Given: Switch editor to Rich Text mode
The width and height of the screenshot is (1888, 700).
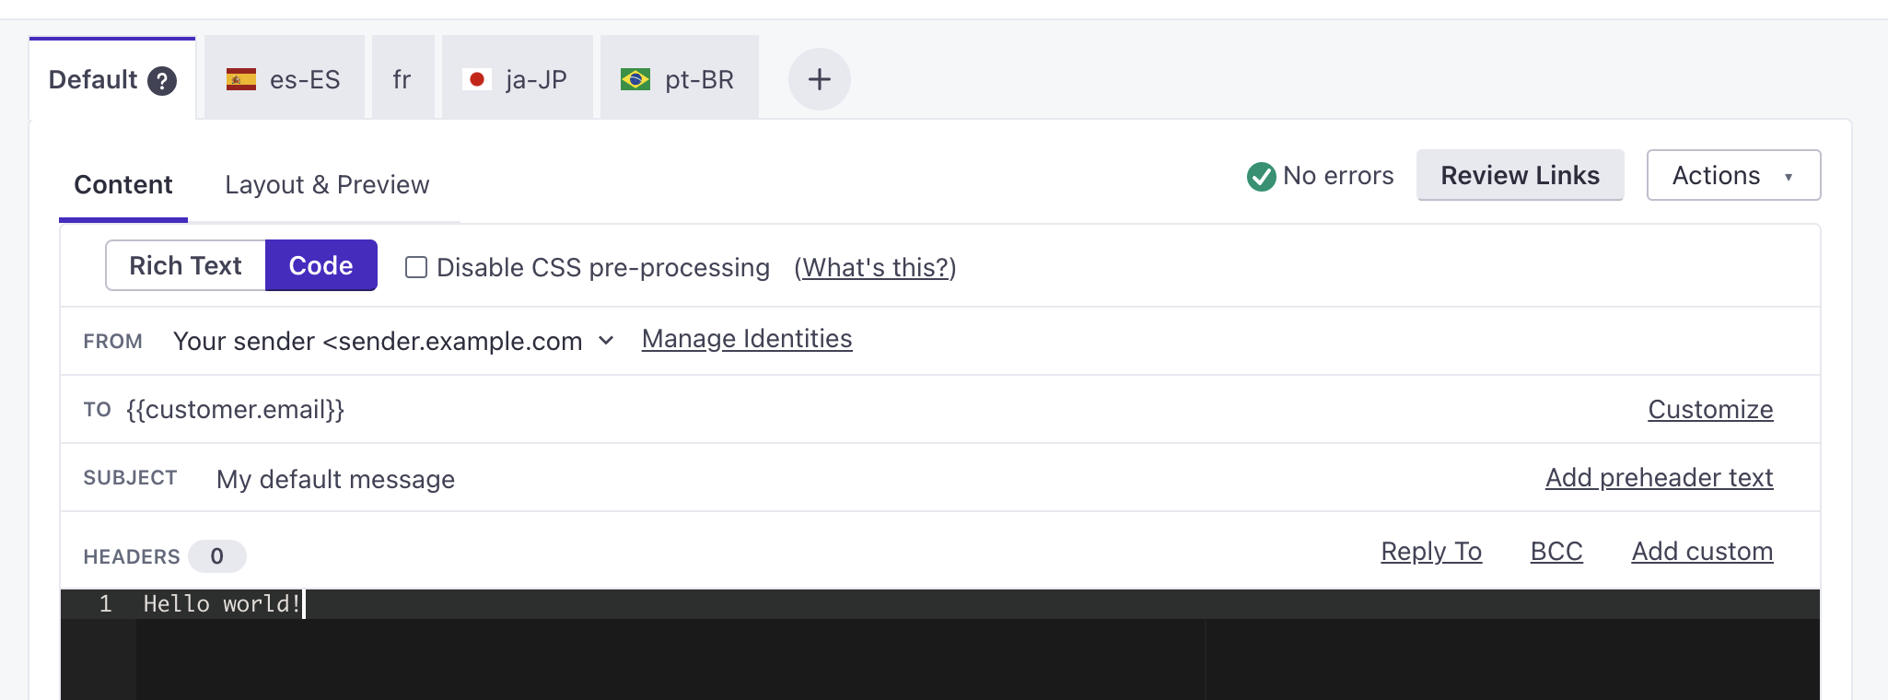Looking at the screenshot, I should [x=185, y=265].
